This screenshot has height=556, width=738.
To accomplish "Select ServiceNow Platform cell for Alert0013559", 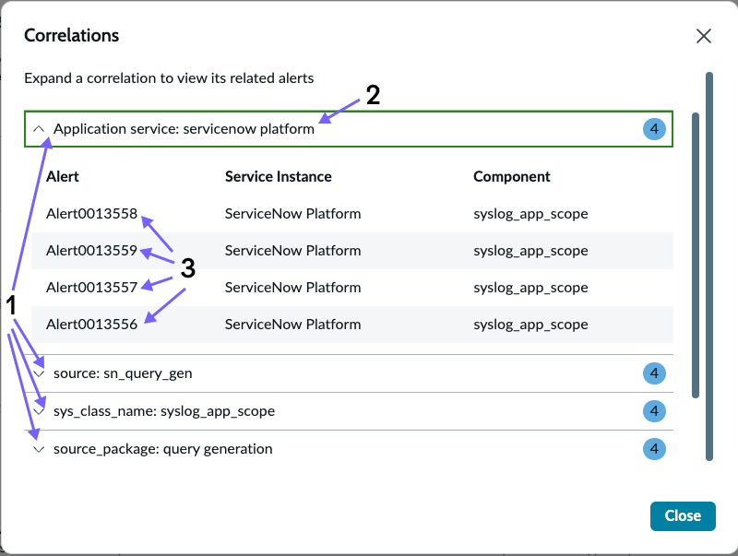I will click(x=292, y=250).
